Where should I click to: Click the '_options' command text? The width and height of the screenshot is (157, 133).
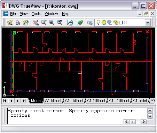click(19, 115)
